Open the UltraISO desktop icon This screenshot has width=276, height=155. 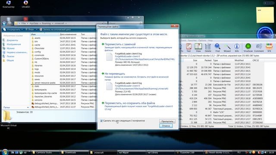click(26, 4)
